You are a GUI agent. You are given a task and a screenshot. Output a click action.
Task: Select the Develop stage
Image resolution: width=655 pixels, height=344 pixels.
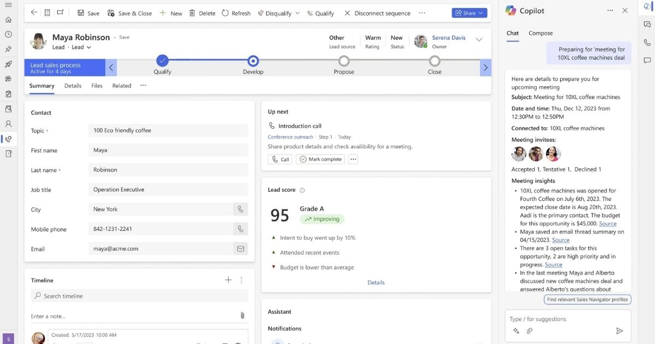[x=253, y=61]
